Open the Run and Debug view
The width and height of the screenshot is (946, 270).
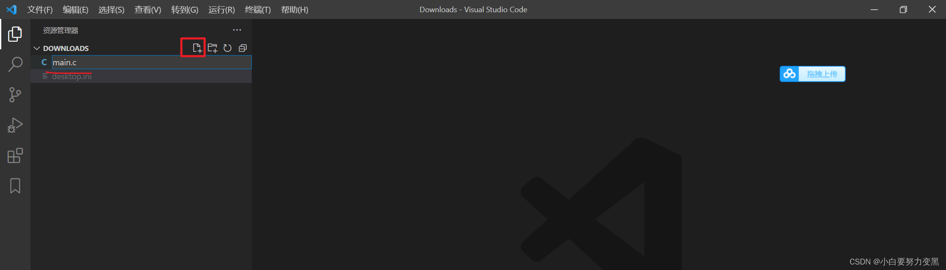pos(15,125)
